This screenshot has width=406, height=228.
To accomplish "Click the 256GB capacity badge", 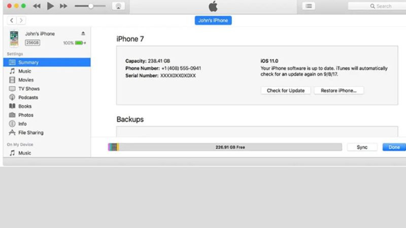I will (32, 43).
